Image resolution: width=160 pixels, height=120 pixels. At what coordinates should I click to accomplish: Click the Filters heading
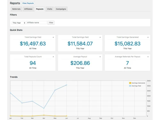click(13, 15)
